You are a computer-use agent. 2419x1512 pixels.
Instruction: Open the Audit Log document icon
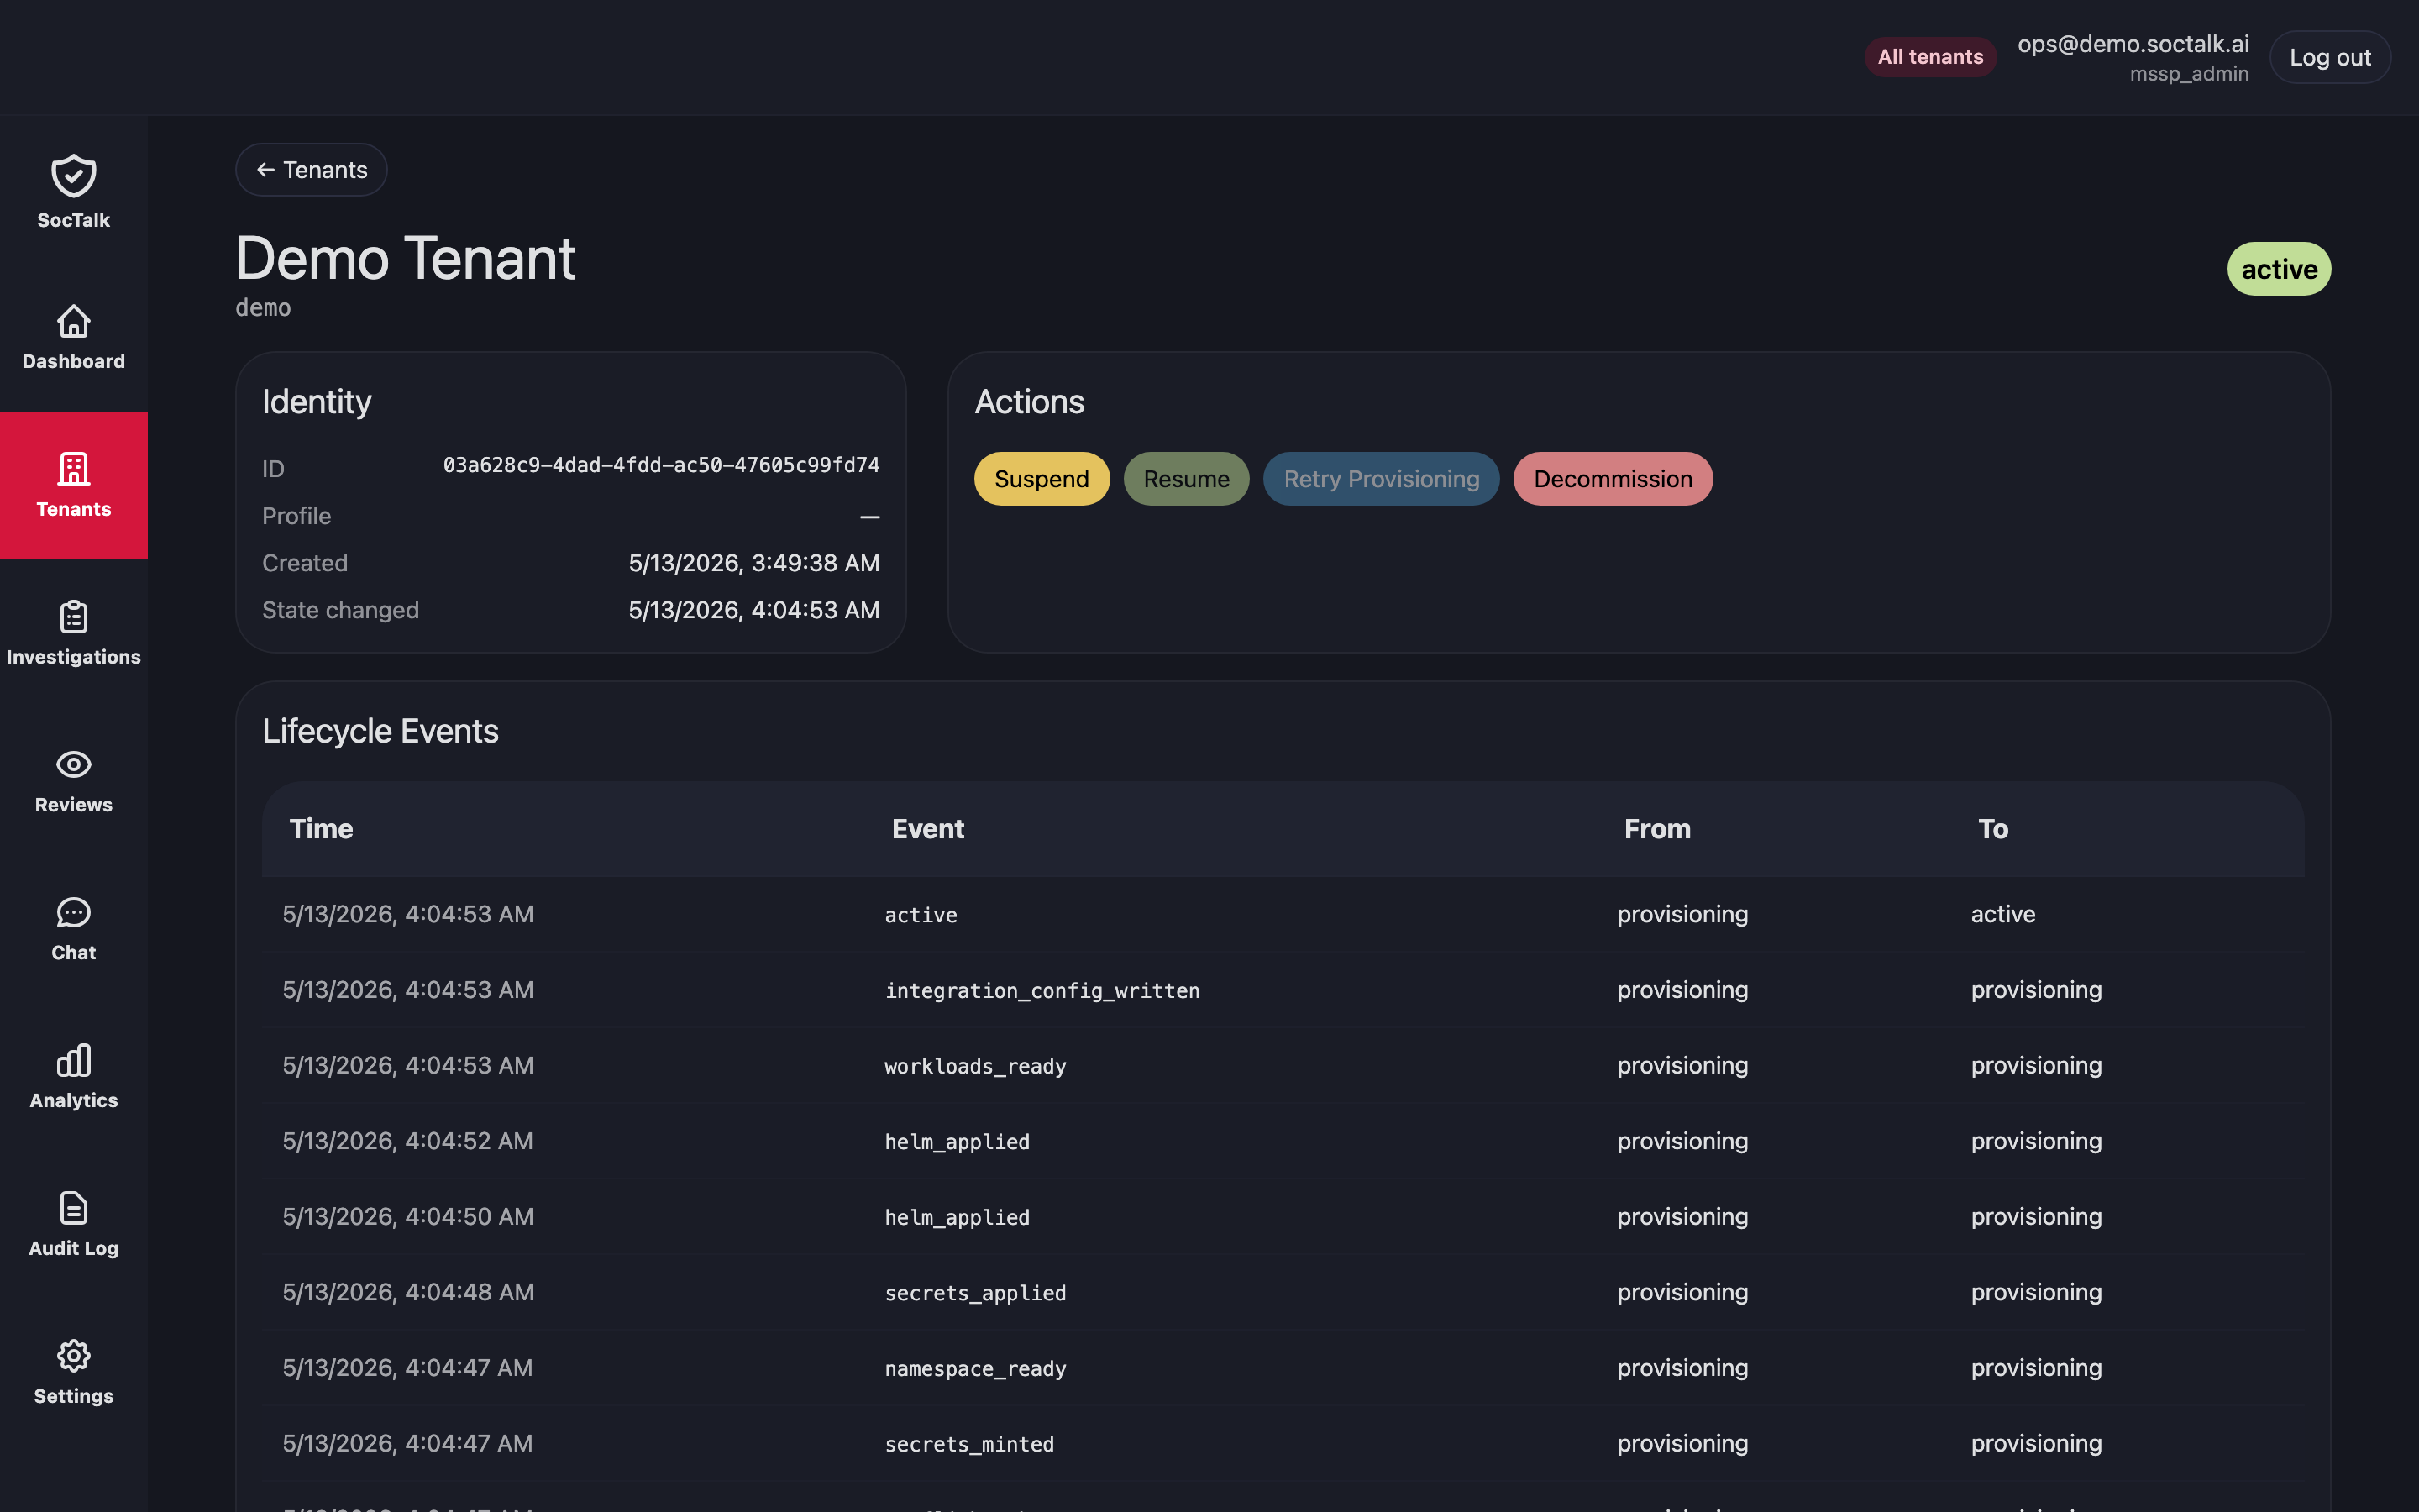pos(74,1208)
